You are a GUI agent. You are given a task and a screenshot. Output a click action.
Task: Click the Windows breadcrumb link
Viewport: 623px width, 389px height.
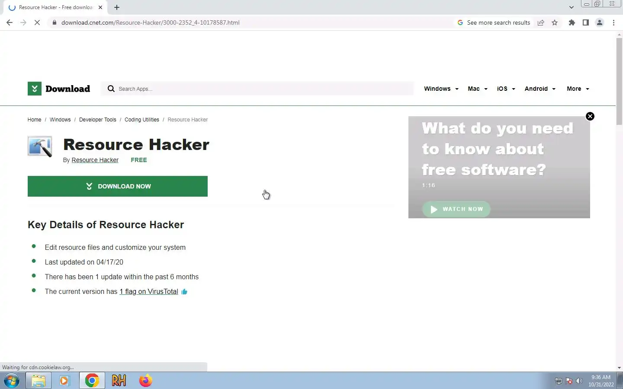[60, 120]
